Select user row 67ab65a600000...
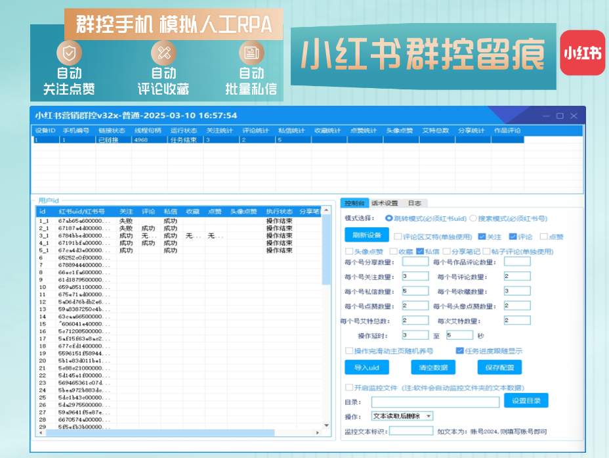Viewport: 609px width, 458px height. point(179,221)
